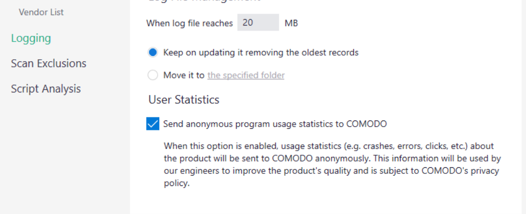Image resolution: width=526 pixels, height=214 pixels.
Task: Choose the "Move it to" radio button
Action: coord(152,75)
